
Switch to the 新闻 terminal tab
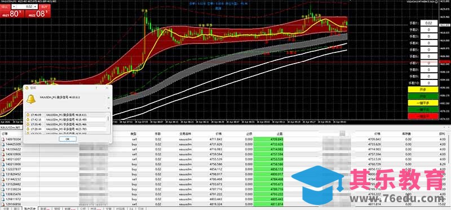pos(46,208)
